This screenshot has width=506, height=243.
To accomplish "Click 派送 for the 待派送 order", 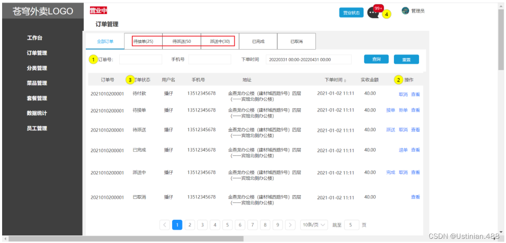I will [391, 130].
